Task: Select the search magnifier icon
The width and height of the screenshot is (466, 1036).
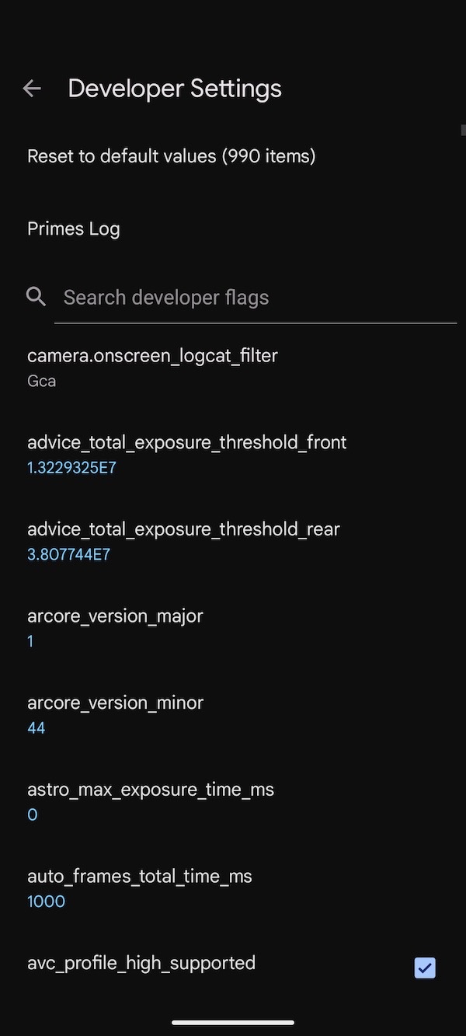Action: point(36,296)
